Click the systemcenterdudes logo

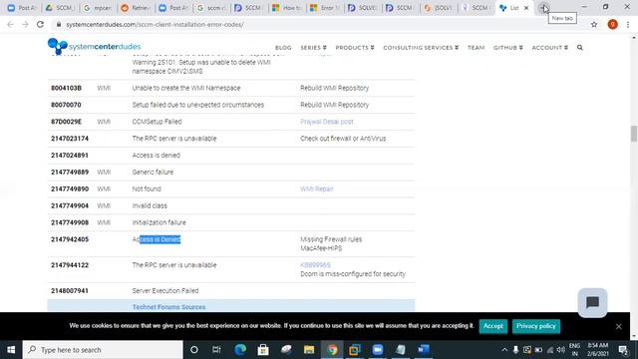[x=94, y=46]
